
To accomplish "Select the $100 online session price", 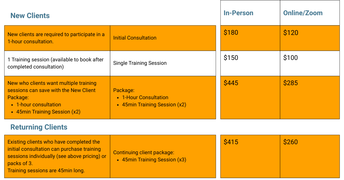I will point(290,58).
